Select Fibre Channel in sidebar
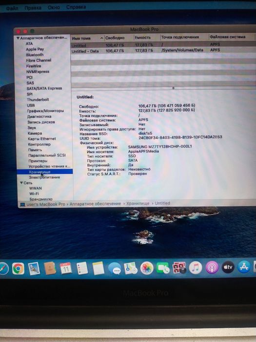The image size is (256, 342). coord(39,61)
